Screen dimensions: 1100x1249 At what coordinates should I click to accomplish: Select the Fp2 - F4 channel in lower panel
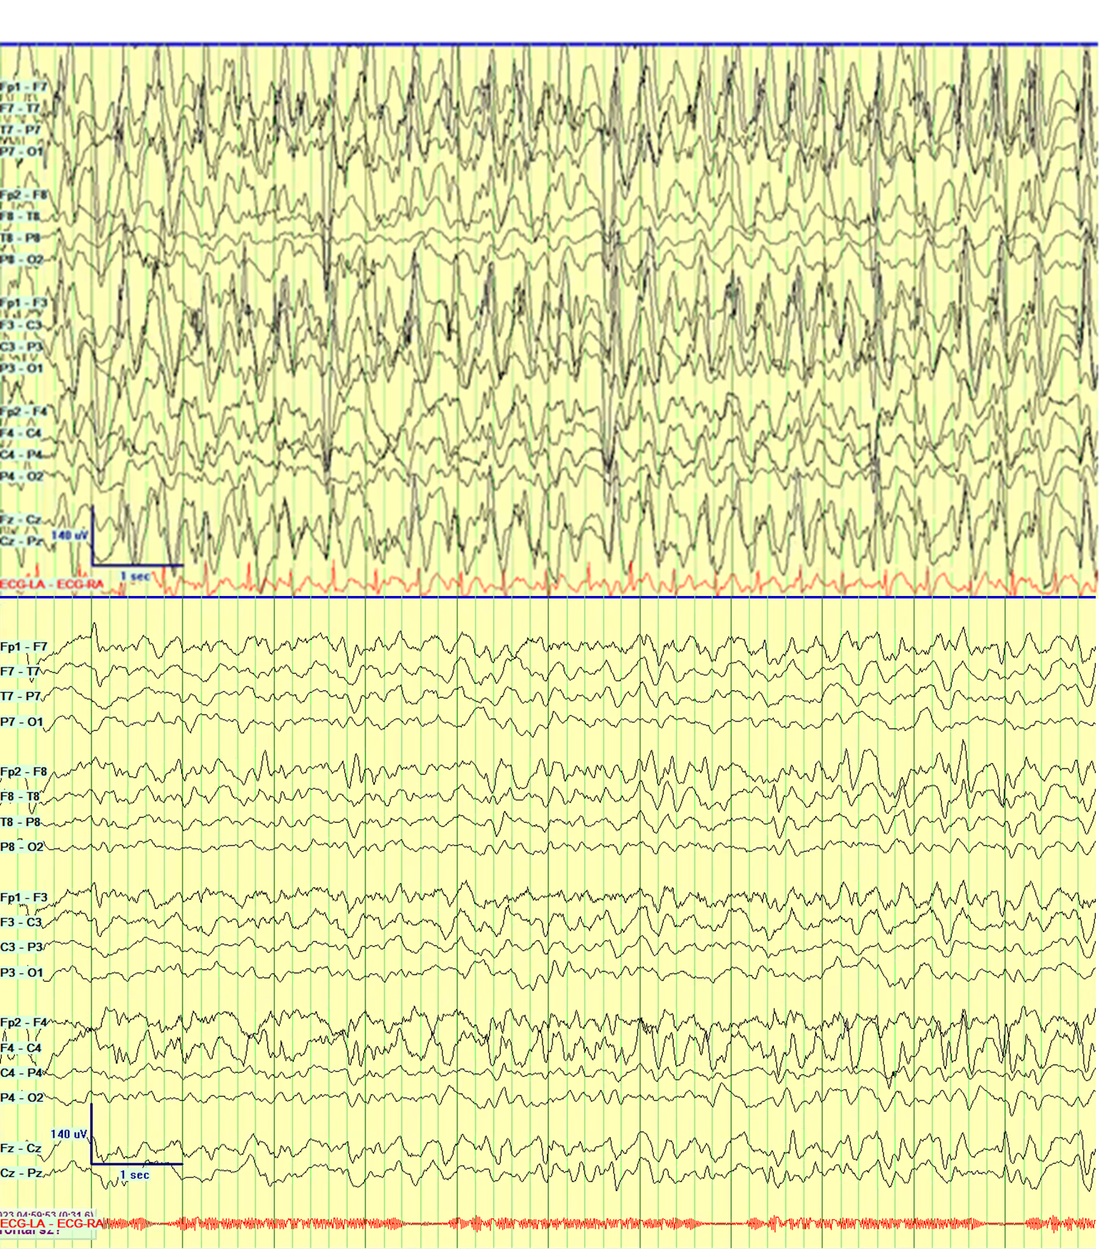24,1022
